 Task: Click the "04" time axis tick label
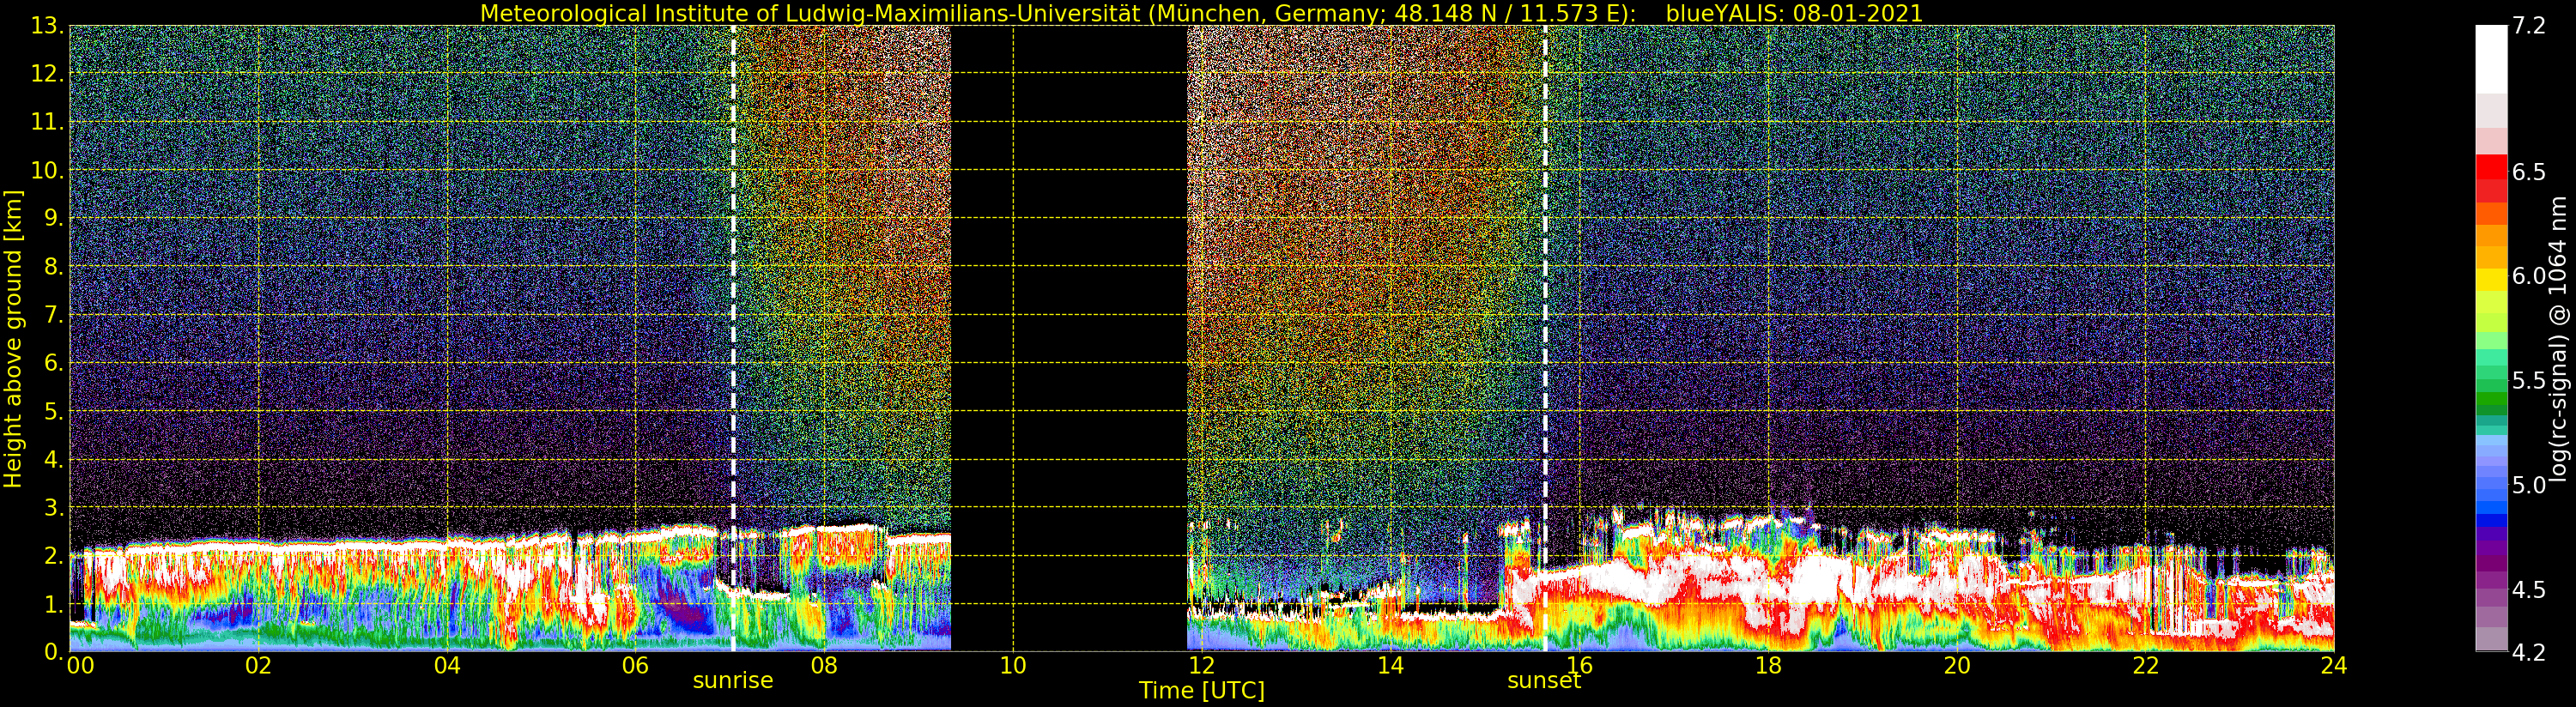click(447, 666)
